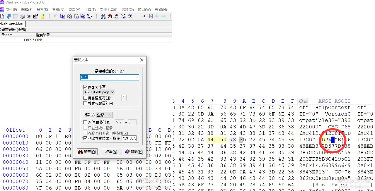Viewport: 375px width, 191px height.
Task: Tick the 搜索完整语句 whole words checkbox
Action: [86, 103]
